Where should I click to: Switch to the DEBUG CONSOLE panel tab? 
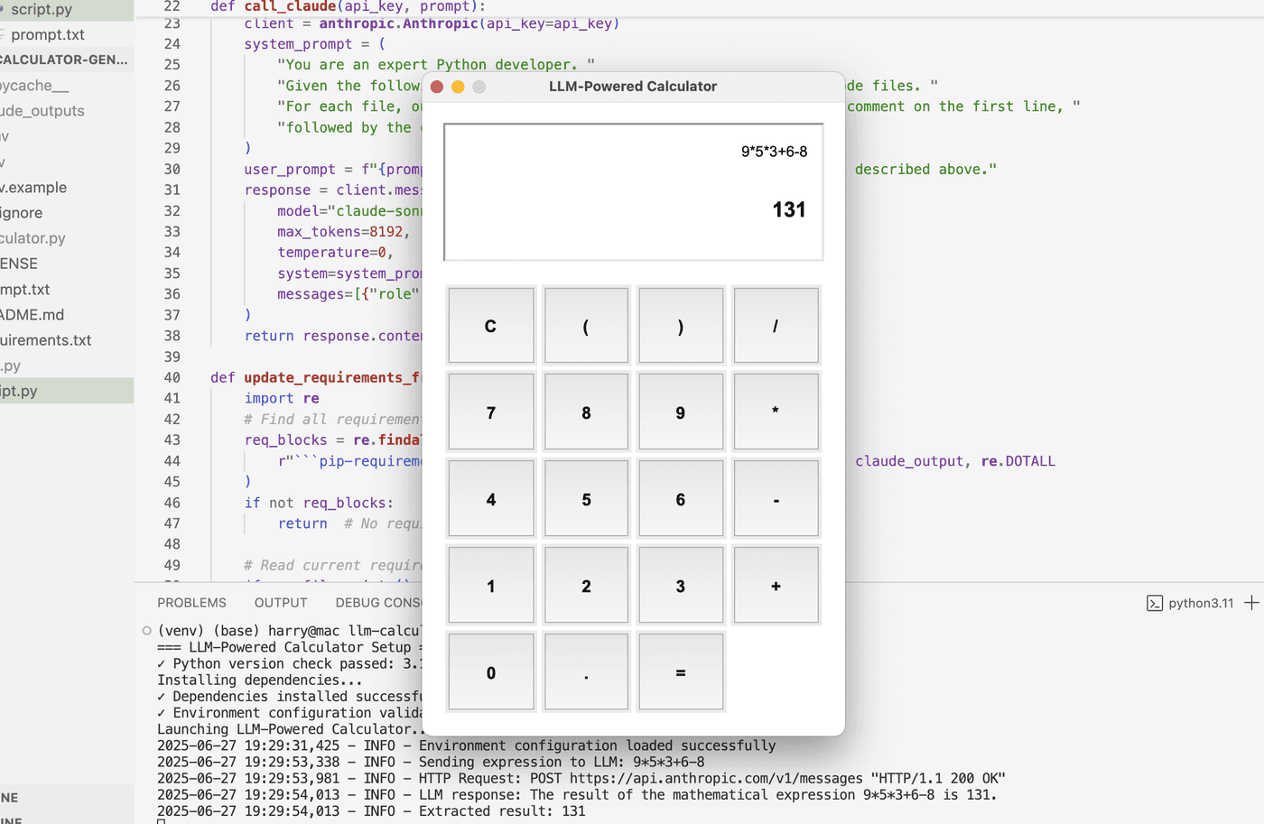pyautogui.click(x=378, y=603)
